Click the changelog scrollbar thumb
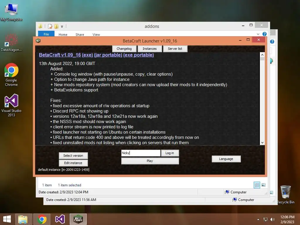Image resolution: width=300 pixels, height=225 pixels. (262, 59)
